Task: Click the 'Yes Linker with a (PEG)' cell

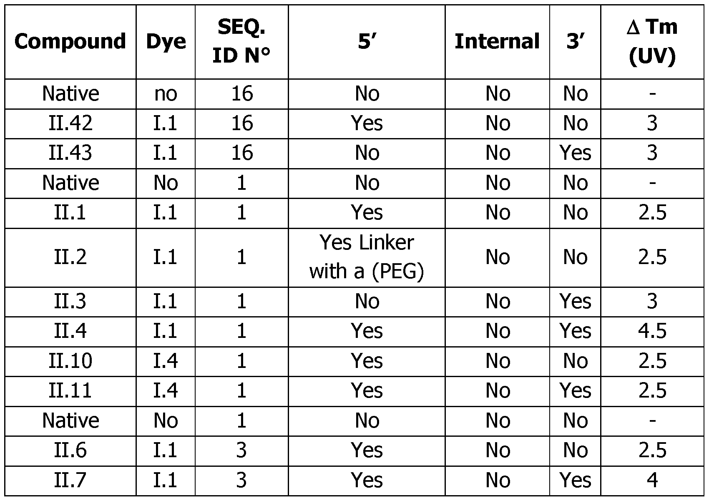Action: tap(367, 257)
